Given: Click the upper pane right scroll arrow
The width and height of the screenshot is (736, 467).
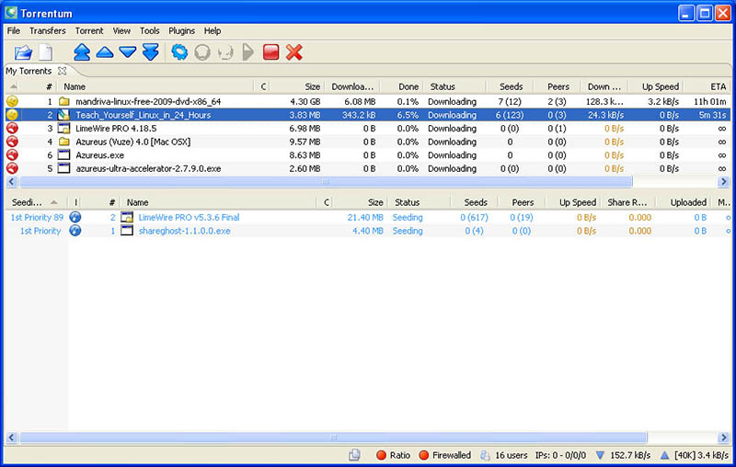Looking at the screenshot, I should click(x=723, y=181).
